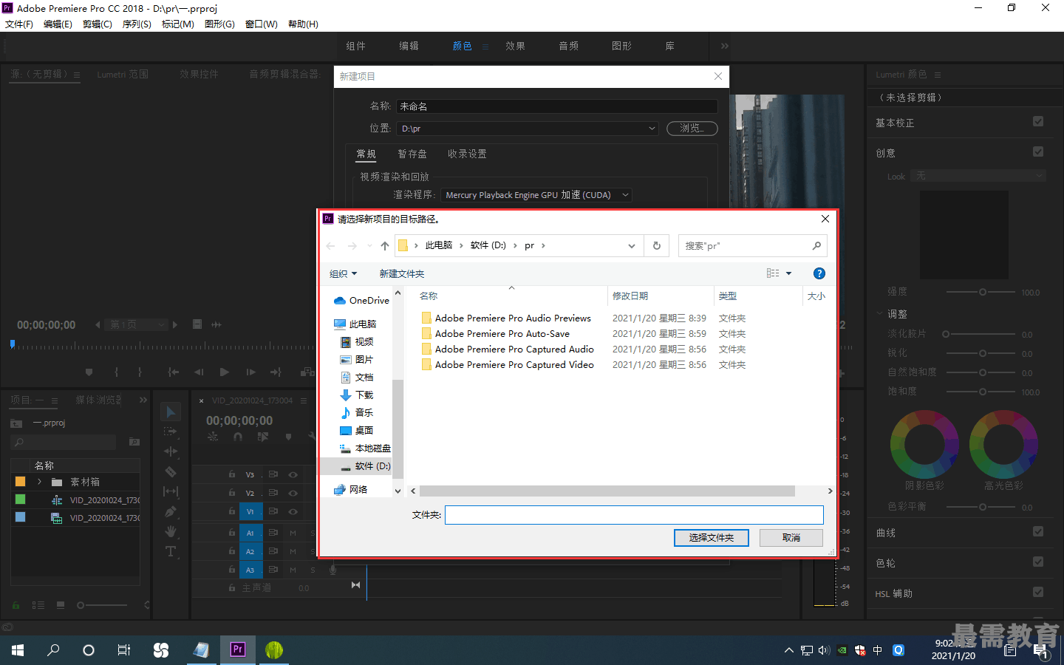Open the view options dropdown arrow
This screenshot has width=1064, height=665.
click(x=788, y=273)
